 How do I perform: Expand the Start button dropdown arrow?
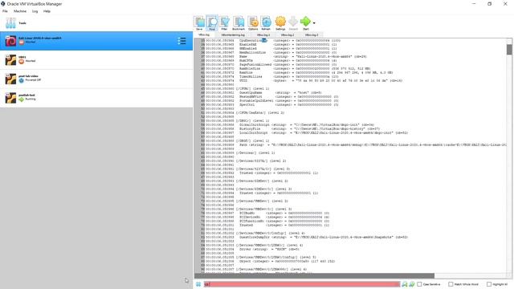pos(314,23)
